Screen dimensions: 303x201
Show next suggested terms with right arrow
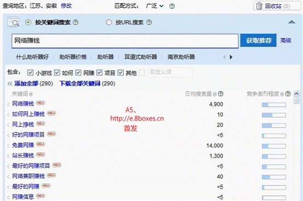(x=231, y=57)
